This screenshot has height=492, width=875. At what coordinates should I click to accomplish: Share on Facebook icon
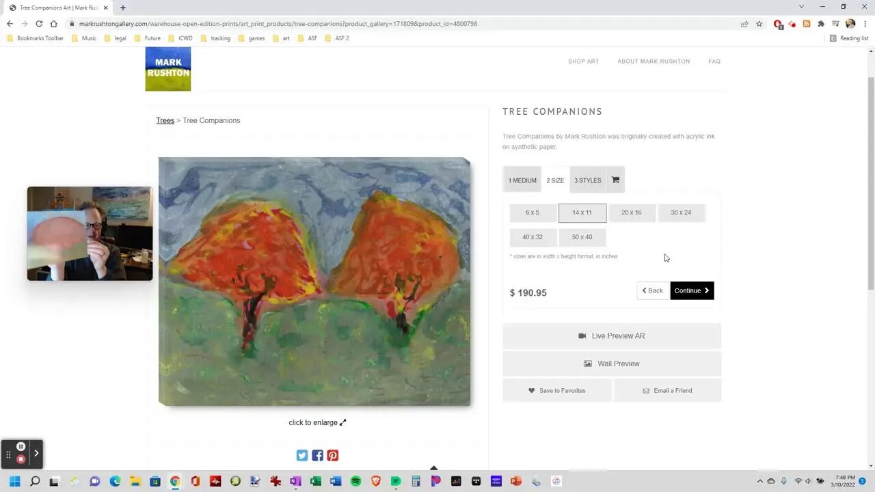[317, 455]
